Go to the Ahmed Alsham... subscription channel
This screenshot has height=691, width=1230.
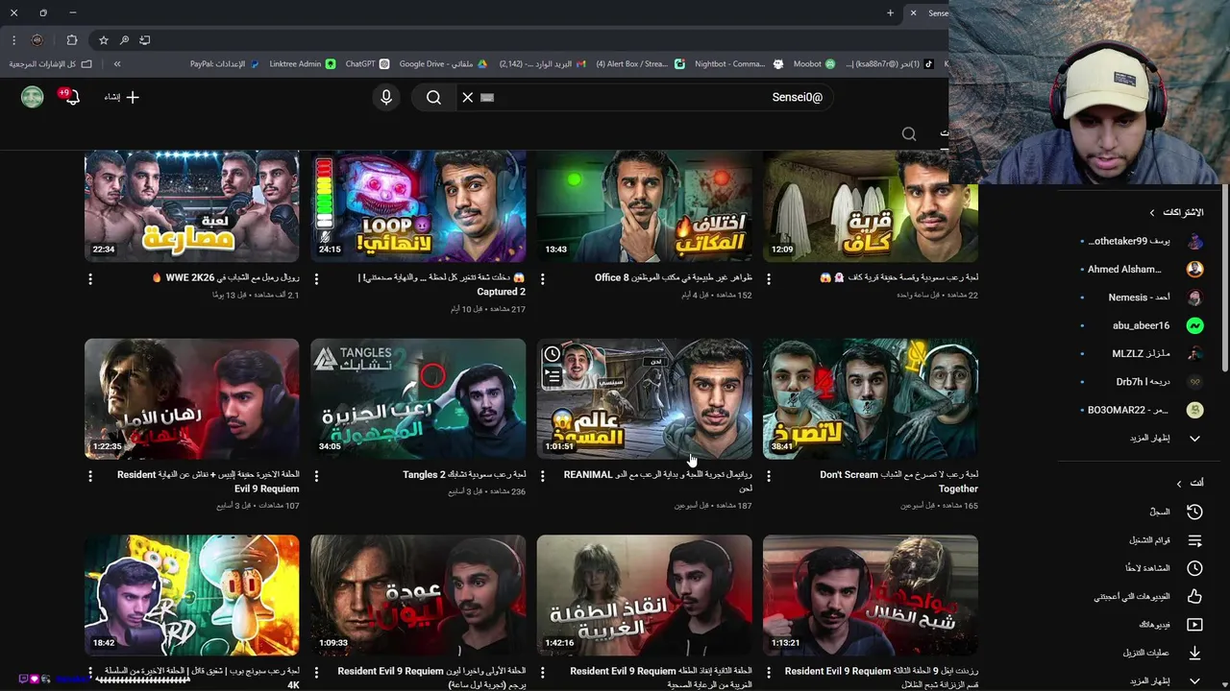[1141, 270]
